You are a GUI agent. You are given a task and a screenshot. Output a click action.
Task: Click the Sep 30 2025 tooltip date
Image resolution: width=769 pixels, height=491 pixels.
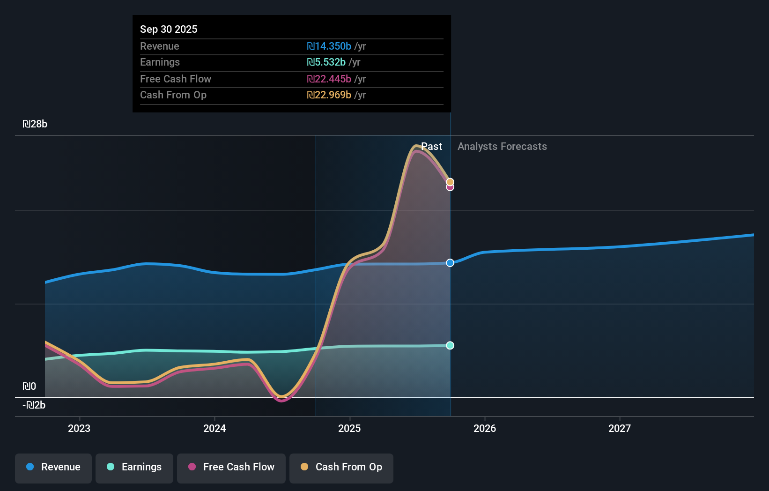point(169,29)
